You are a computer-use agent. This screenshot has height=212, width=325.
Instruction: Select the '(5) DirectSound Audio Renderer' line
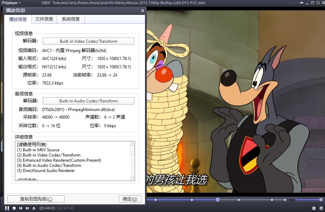click(x=46, y=171)
